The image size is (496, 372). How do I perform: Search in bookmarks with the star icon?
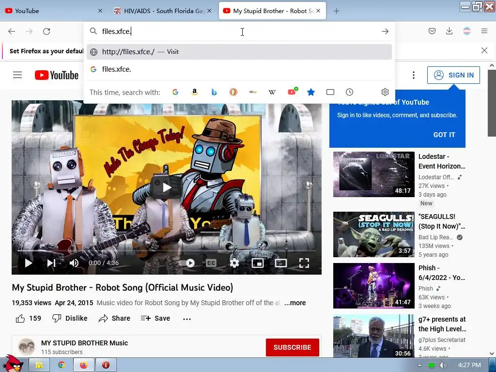click(311, 92)
